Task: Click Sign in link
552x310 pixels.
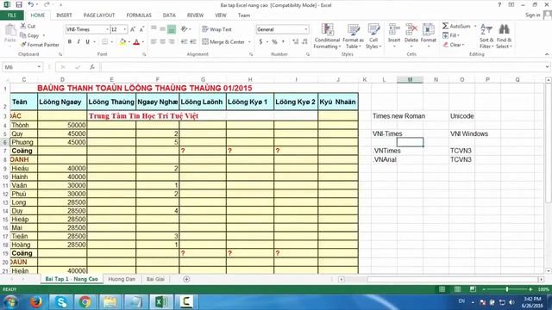Action: coord(532,15)
